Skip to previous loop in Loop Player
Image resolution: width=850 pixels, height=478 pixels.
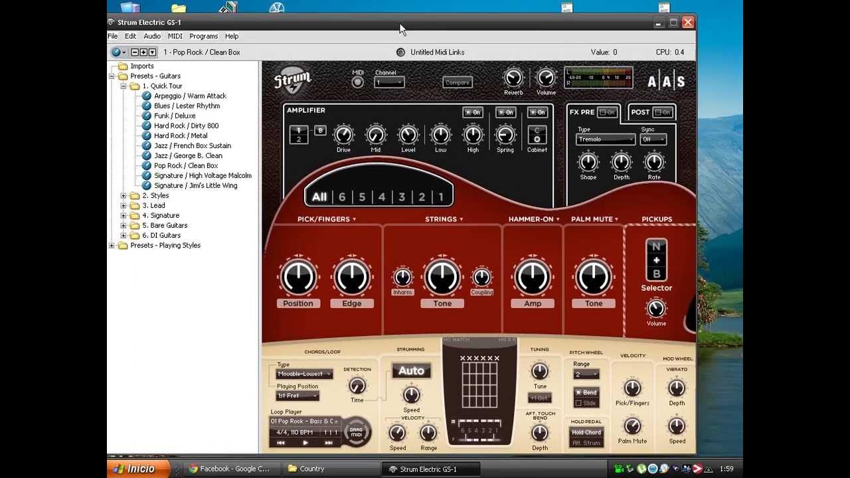tap(281, 443)
